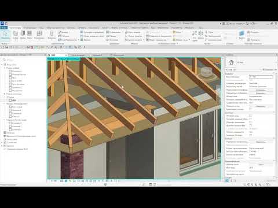
Task: Select the Window tool in ribbon
Action: pos(30,35)
